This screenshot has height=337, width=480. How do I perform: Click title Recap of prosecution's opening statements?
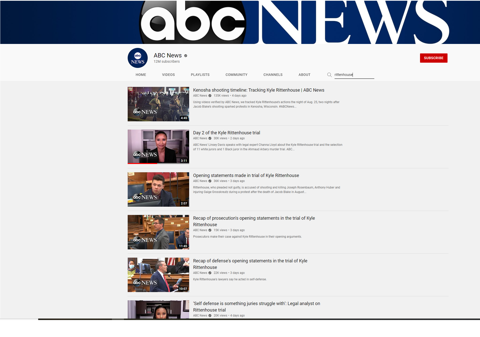(254, 221)
